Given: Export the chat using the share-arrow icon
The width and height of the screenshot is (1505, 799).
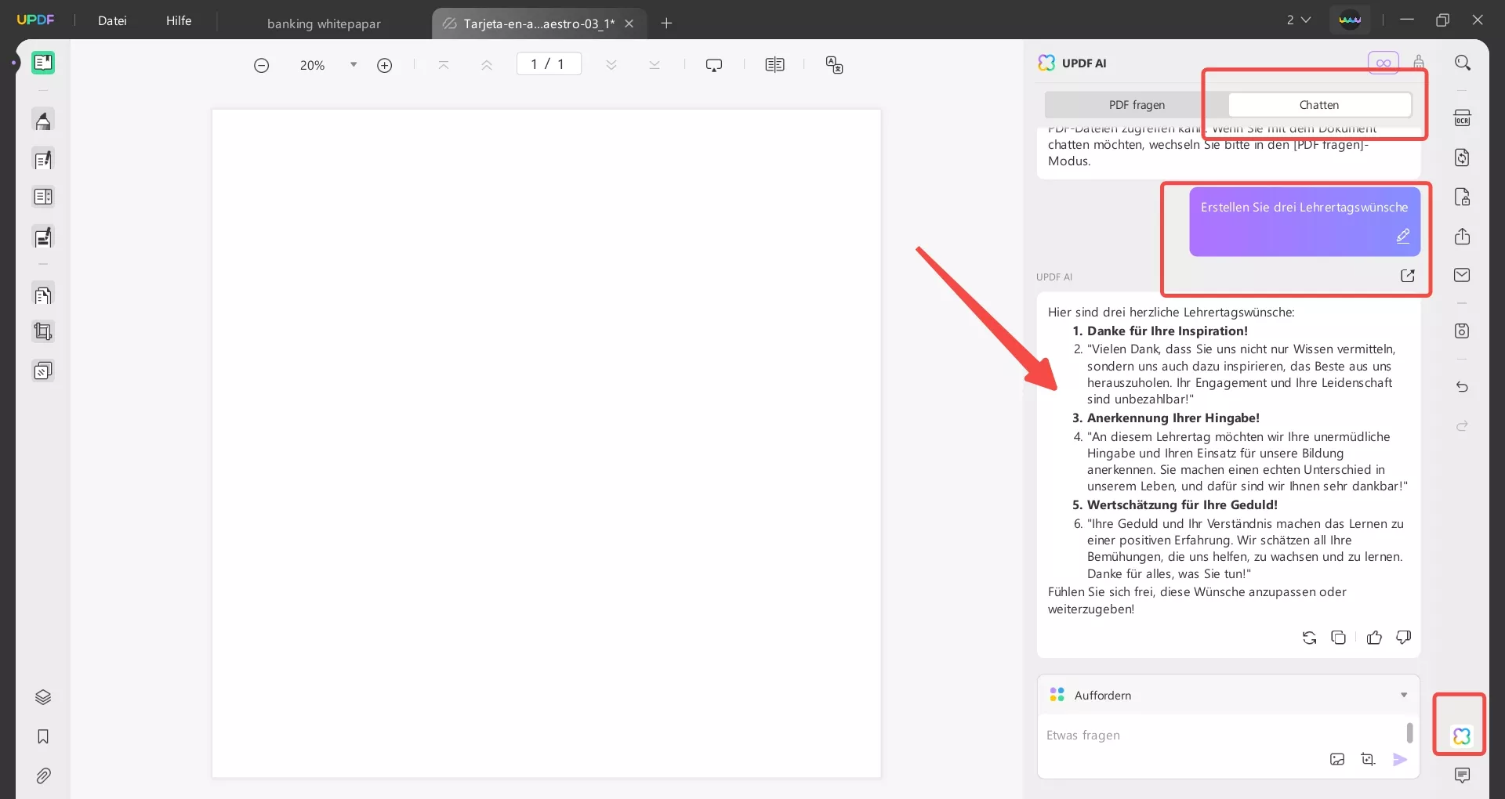Looking at the screenshot, I should pyautogui.click(x=1408, y=276).
